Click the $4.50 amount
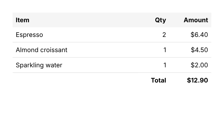This screenshot has height=119, width=224. [199, 50]
